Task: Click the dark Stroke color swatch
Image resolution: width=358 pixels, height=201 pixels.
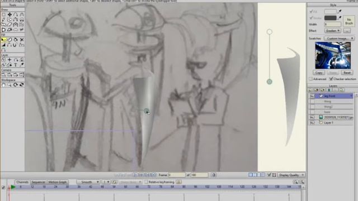Action: 330,17
